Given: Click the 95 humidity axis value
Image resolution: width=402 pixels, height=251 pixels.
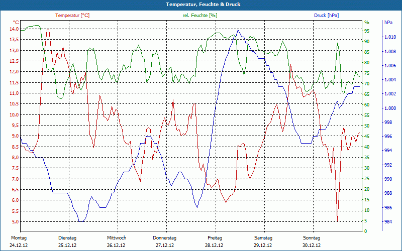Looking at the screenshot, I should 367,31.
